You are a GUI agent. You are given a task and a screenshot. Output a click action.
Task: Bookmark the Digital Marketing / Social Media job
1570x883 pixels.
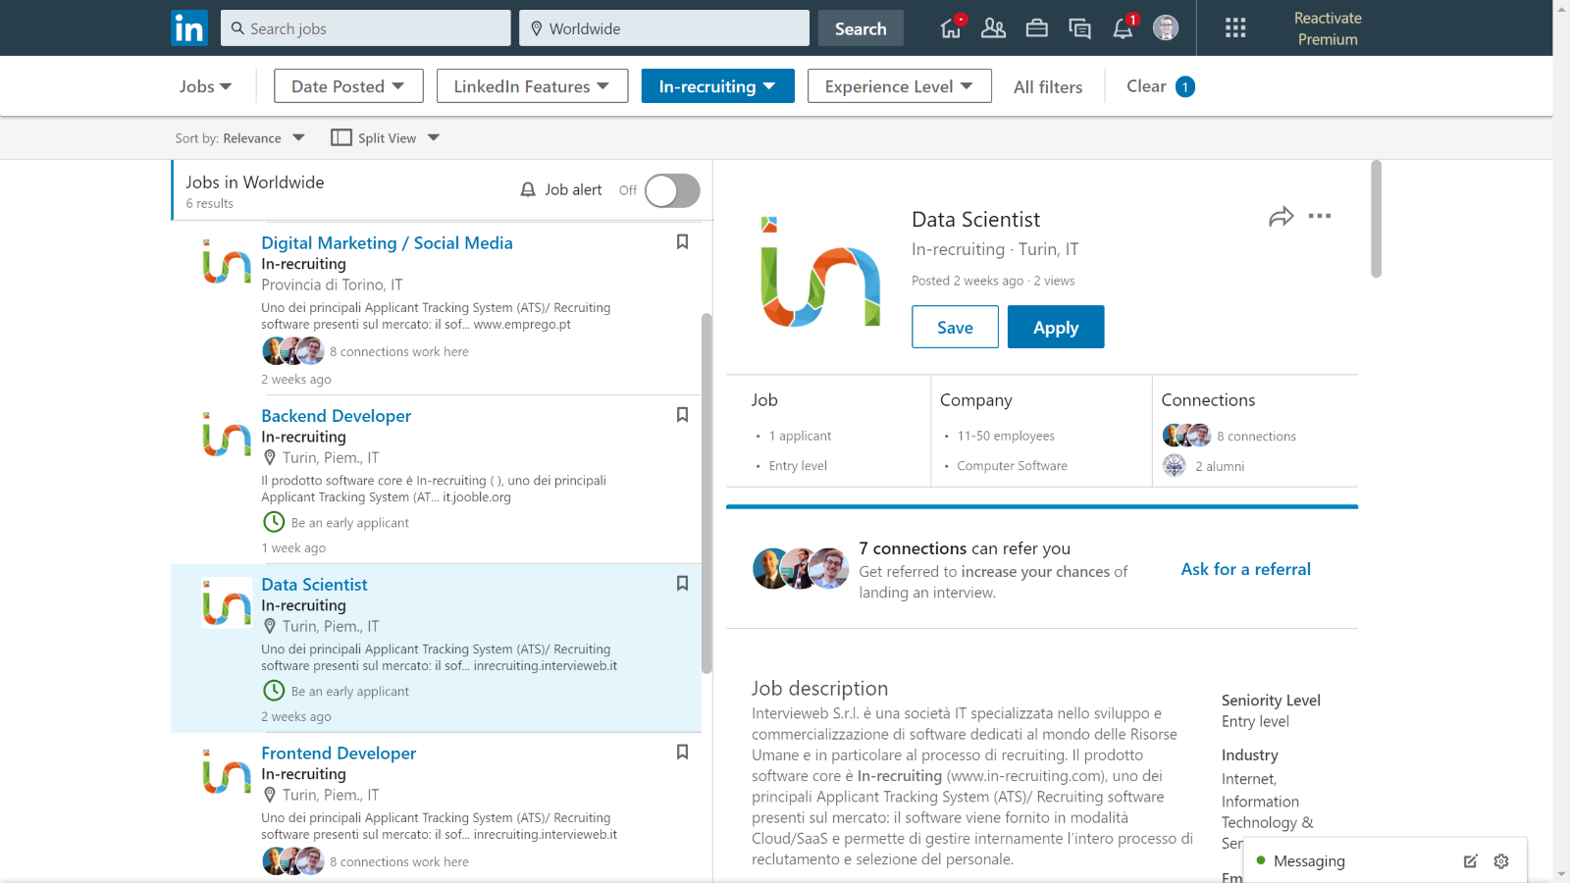coord(682,242)
